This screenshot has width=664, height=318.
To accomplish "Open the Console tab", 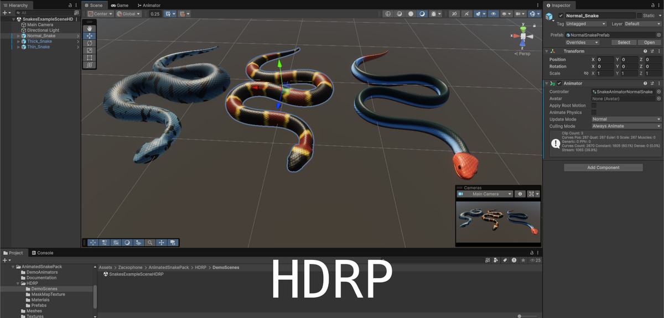I will pos(42,253).
